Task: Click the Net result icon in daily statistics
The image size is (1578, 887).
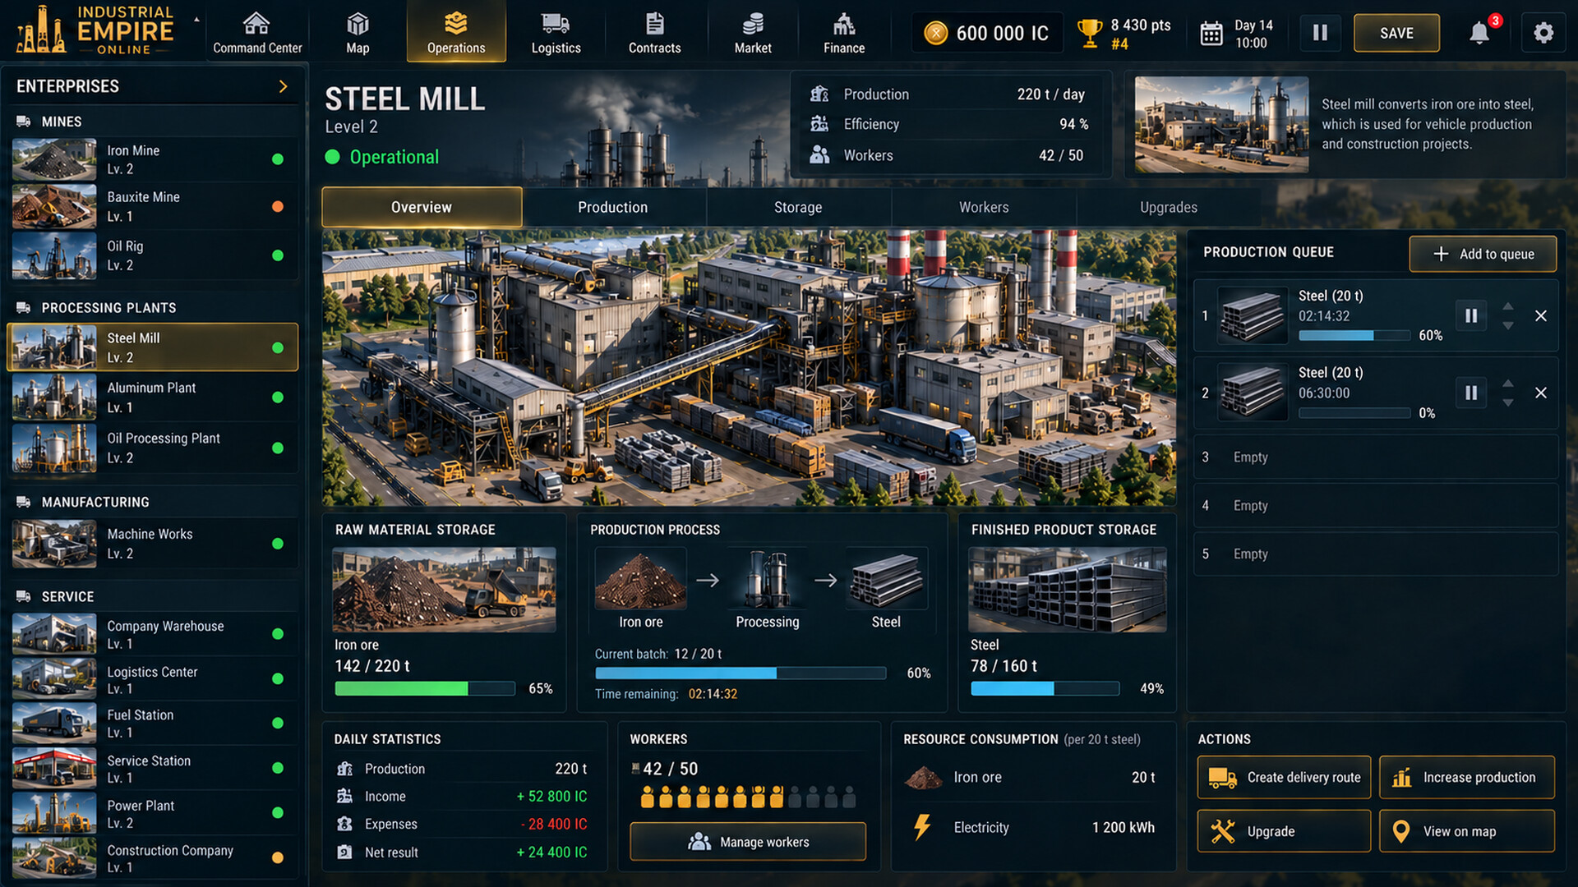Action: pos(344,852)
